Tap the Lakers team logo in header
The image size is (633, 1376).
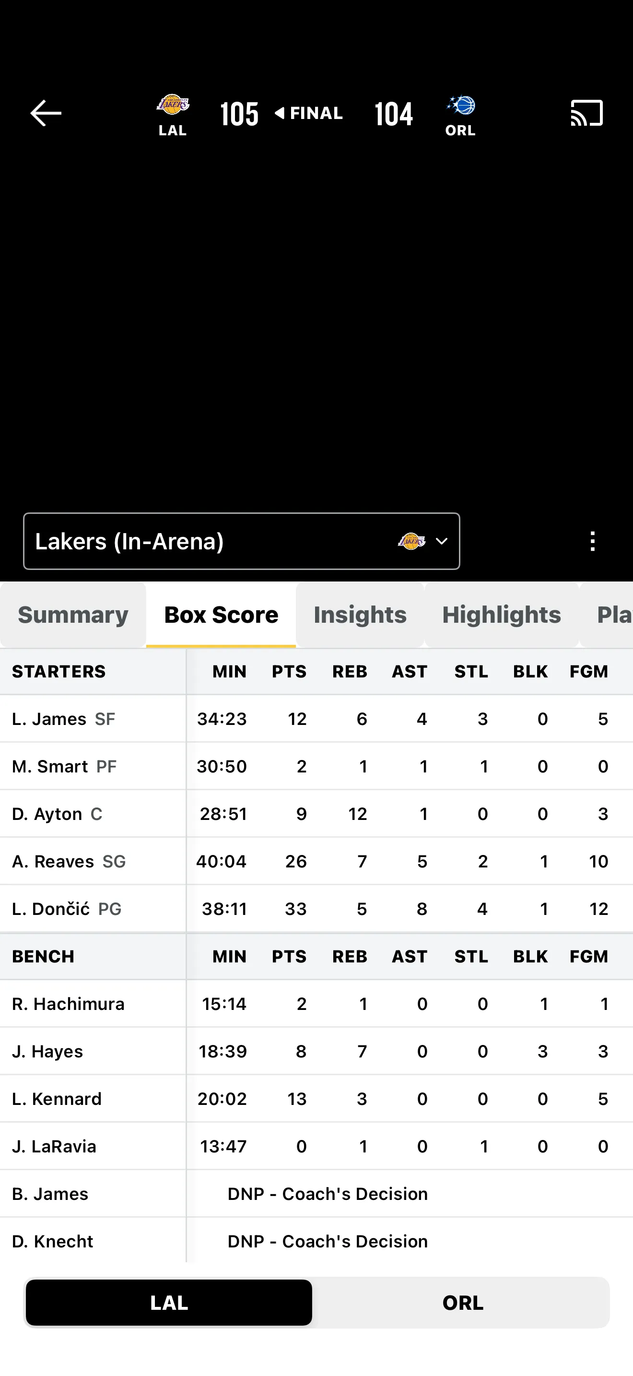[172, 105]
